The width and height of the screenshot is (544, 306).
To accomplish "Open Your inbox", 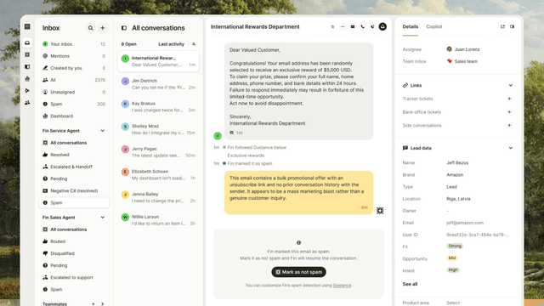I will pyautogui.click(x=74, y=44).
